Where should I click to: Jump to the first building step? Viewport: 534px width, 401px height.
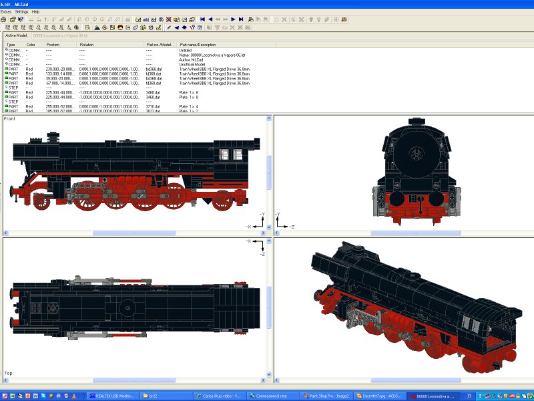(x=204, y=19)
